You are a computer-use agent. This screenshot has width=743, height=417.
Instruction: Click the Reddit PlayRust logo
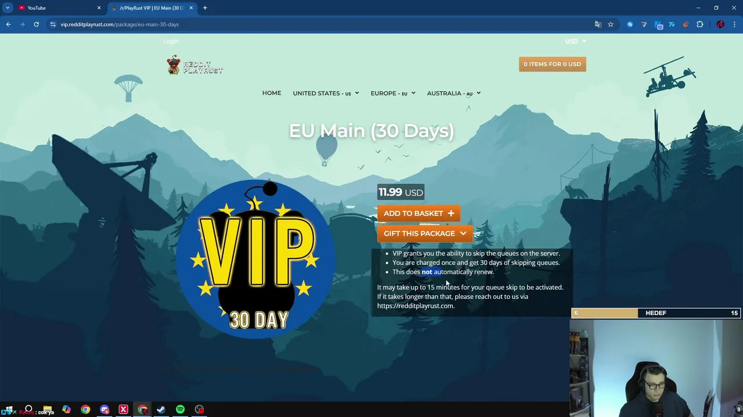click(x=195, y=65)
